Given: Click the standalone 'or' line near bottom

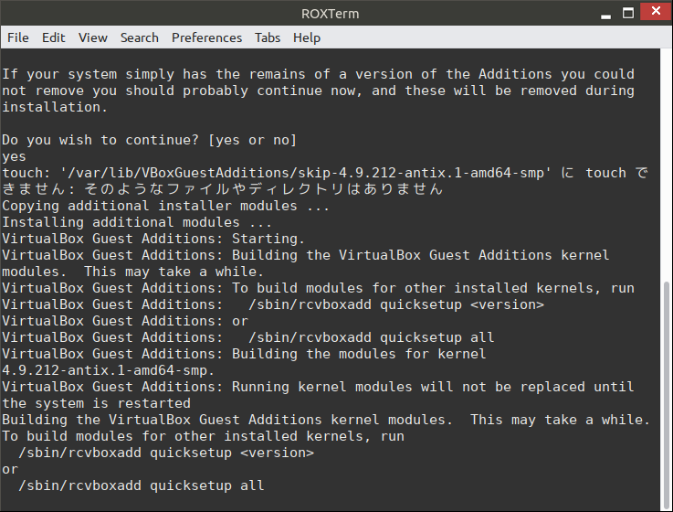Looking at the screenshot, I should point(10,469).
